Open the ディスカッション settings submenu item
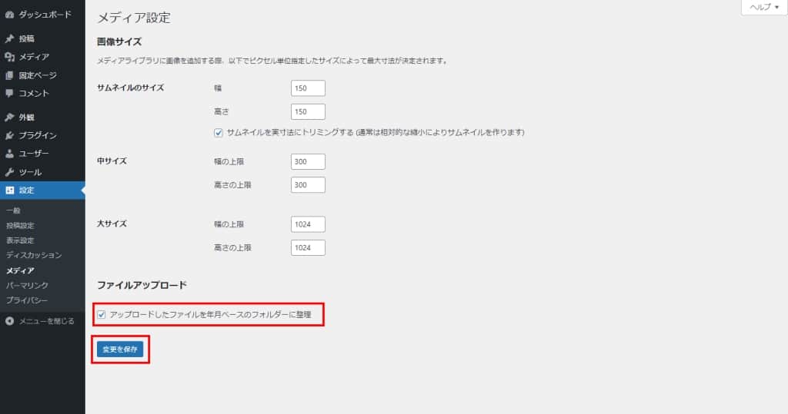 pos(34,255)
